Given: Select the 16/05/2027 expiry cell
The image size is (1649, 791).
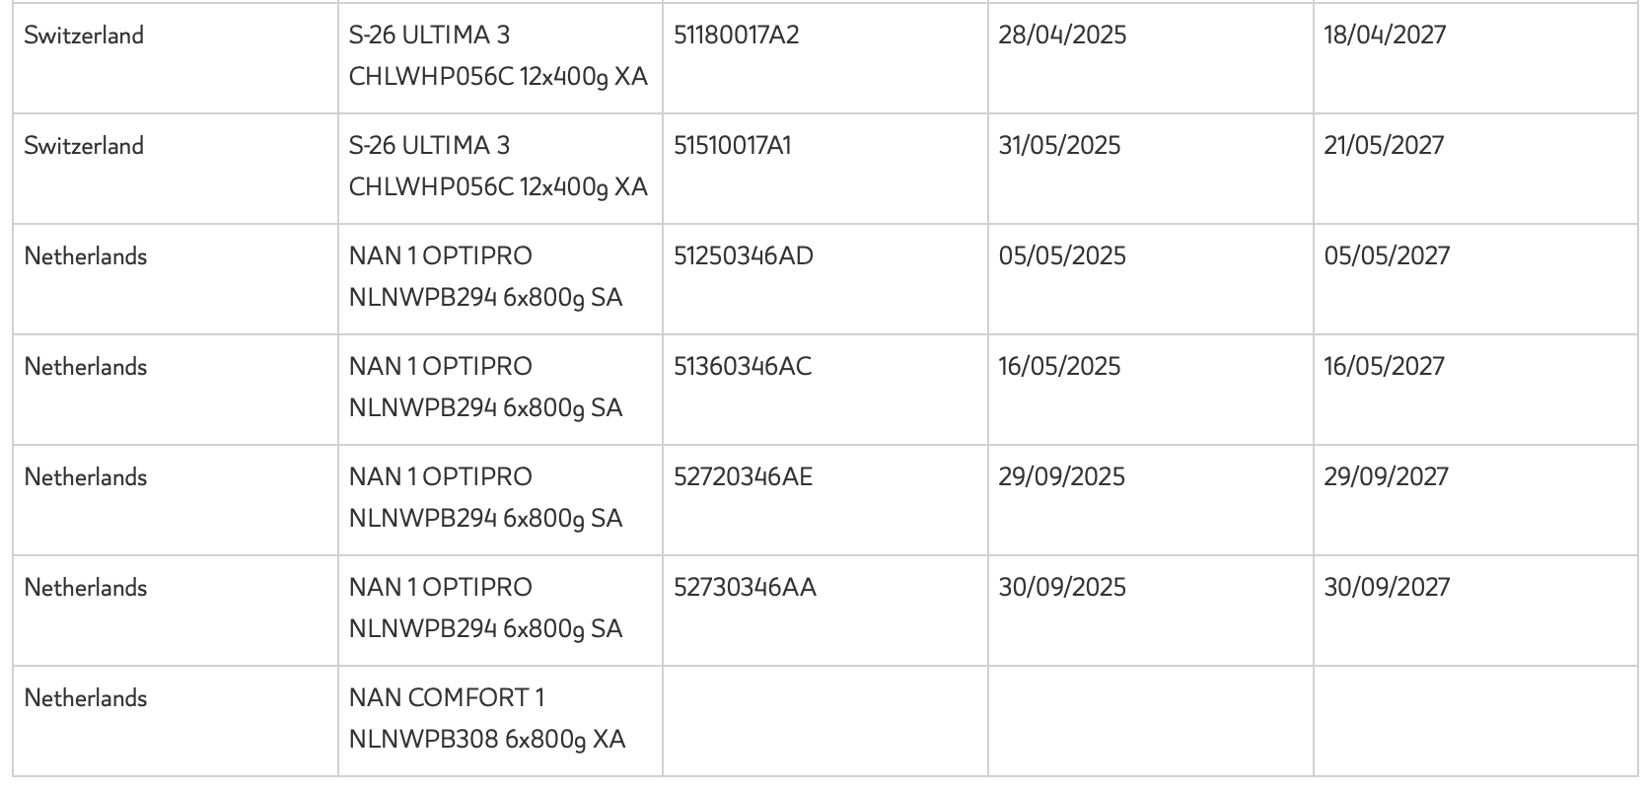Looking at the screenshot, I should pyautogui.click(x=1384, y=367).
